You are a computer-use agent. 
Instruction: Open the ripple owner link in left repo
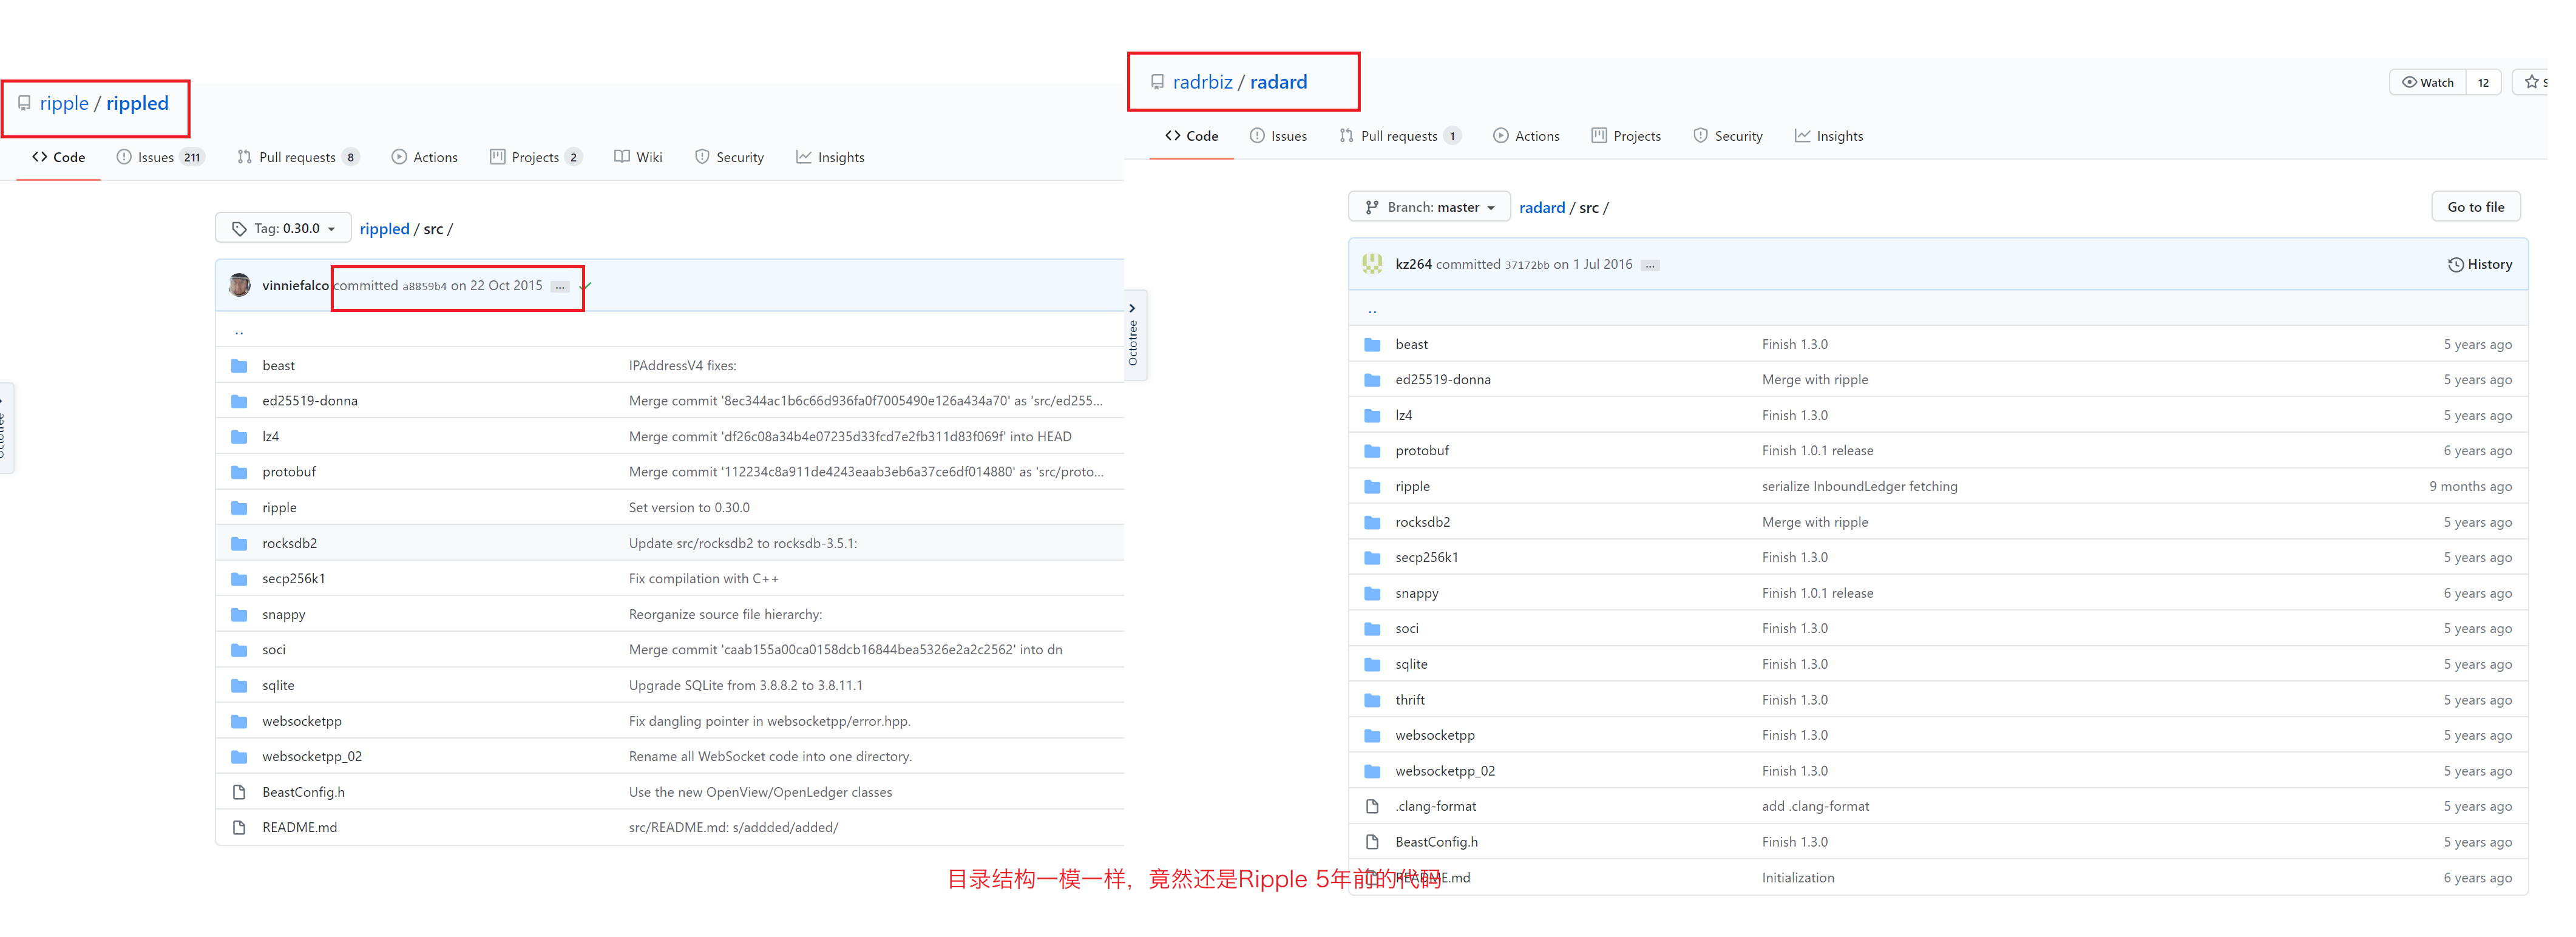tap(64, 103)
